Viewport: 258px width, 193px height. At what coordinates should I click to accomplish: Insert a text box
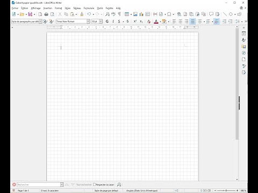147,14
